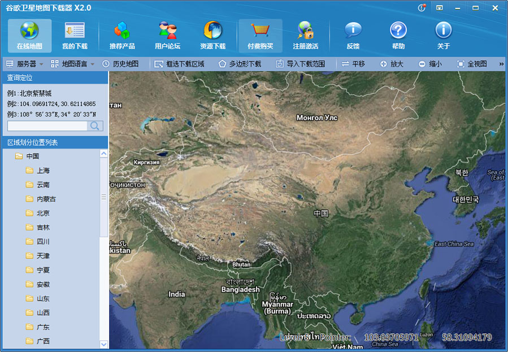Viewport: 508px width, 352px height.
Task: Select 多边形下载 polygon download tool
Action: (x=240, y=64)
